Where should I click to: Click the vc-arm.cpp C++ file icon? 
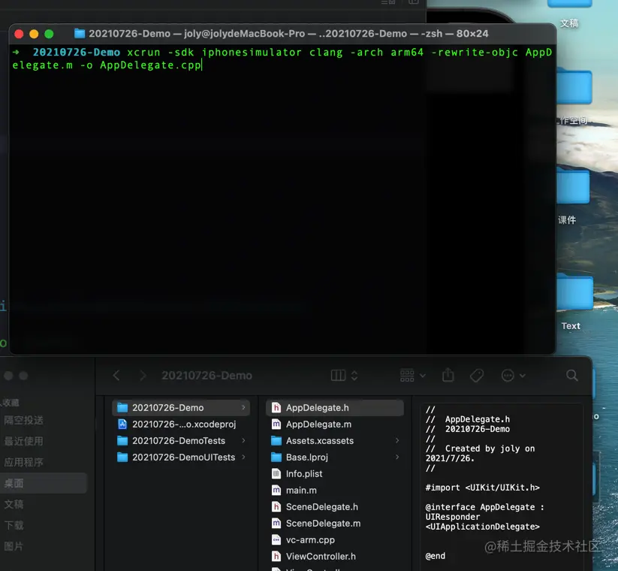(x=276, y=540)
